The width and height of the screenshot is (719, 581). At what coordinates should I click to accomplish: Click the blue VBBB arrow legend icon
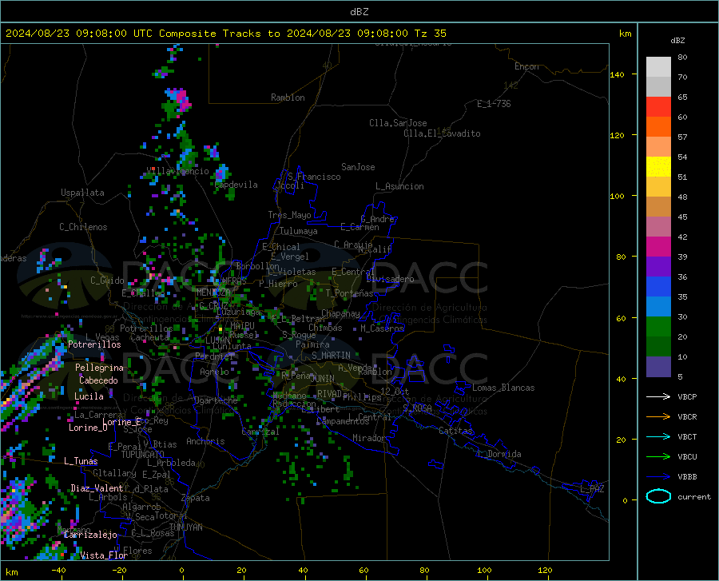click(x=658, y=476)
